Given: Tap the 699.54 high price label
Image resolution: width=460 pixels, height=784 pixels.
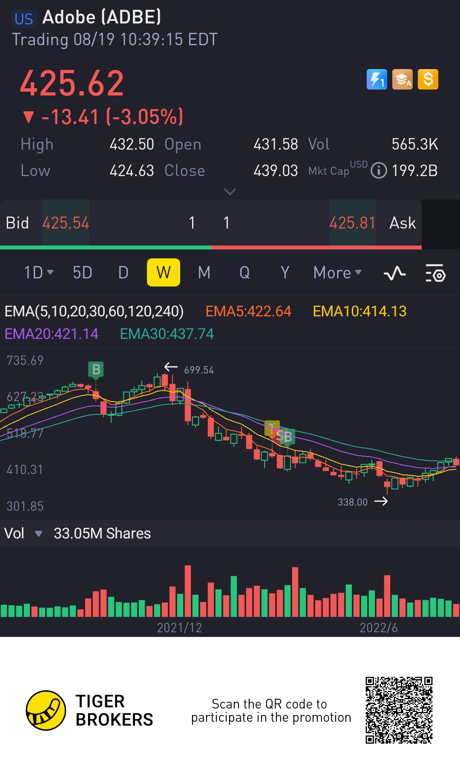Looking at the screenshot, I should click(x=199, y=370).
